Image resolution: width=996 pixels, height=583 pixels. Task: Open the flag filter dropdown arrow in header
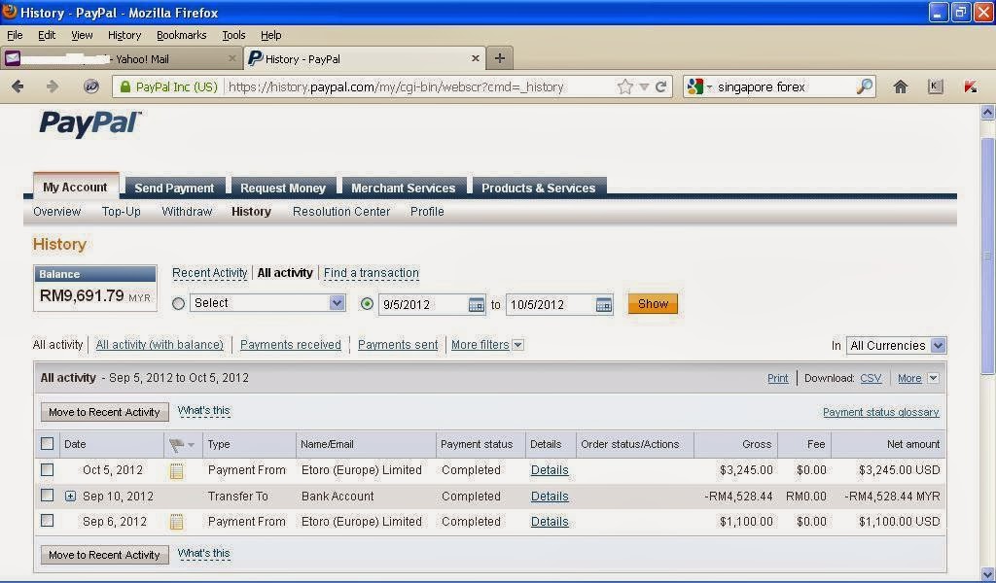(192, 445)
